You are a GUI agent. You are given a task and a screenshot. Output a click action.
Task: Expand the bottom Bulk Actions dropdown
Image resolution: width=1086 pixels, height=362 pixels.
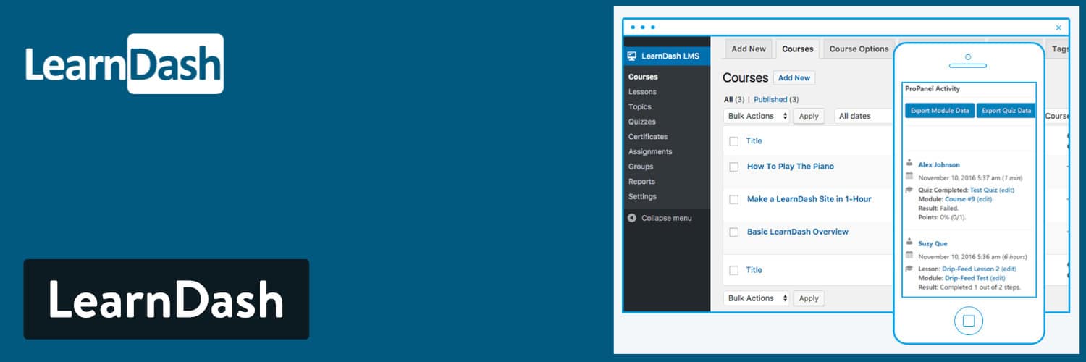[x=756, y=298]
